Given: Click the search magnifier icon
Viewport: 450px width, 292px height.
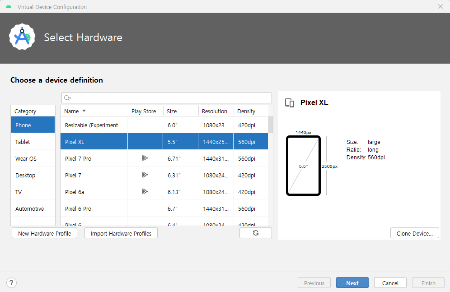Looking at the screenshot, I should coord(67,98).
